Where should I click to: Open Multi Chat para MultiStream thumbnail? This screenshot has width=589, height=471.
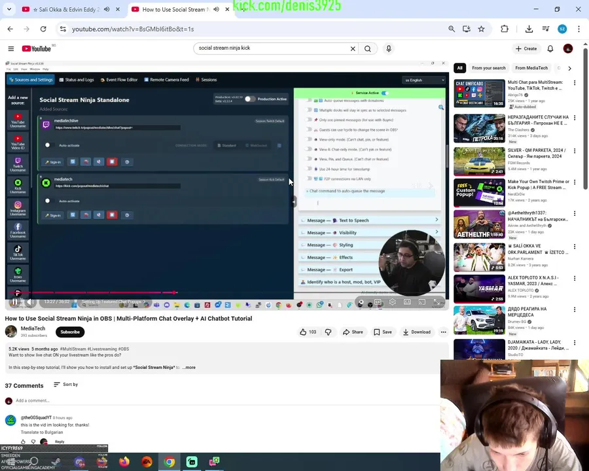[479, 93]
